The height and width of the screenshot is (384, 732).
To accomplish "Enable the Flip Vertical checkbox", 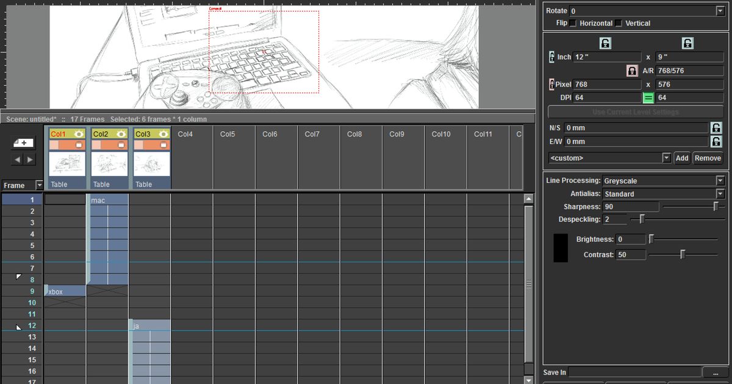I will [x=619, y=23].
